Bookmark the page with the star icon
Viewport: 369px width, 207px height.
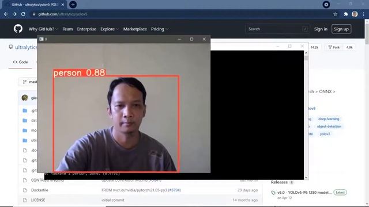[x=335, y=14]
